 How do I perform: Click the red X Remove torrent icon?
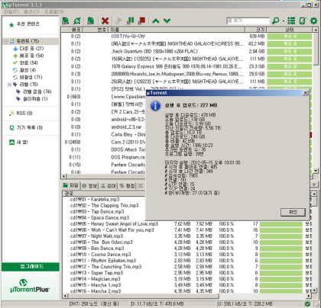(x=105, y=21)
